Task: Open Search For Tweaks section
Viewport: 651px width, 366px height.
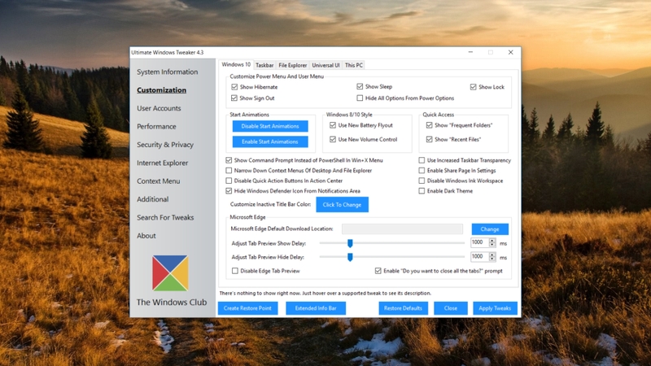Action: 165,217
